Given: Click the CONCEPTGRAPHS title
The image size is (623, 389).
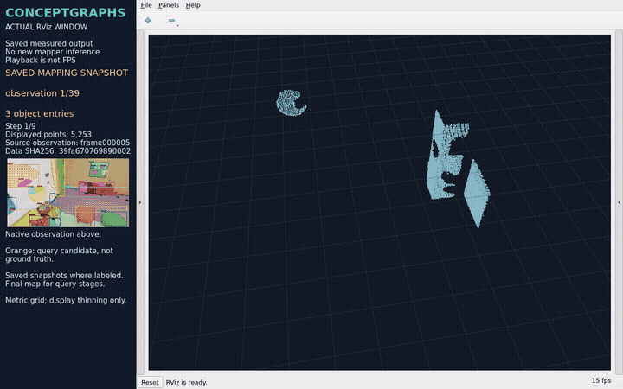Looking at the screenshot, I should pos(65,13).
